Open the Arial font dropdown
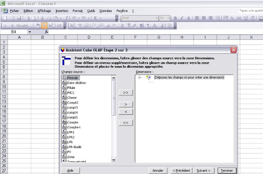Image resolution: width=263 pixels, height=174 pixels. (157, 18)
